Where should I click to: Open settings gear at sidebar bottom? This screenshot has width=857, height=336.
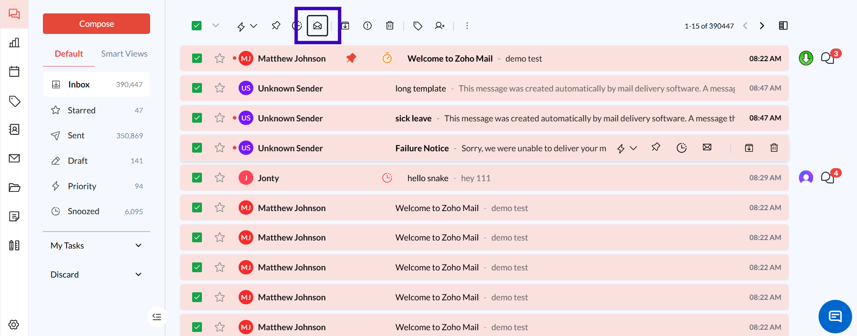(x=14, y=324)
